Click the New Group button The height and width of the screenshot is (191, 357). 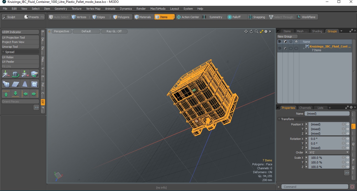tap(287, 36)
